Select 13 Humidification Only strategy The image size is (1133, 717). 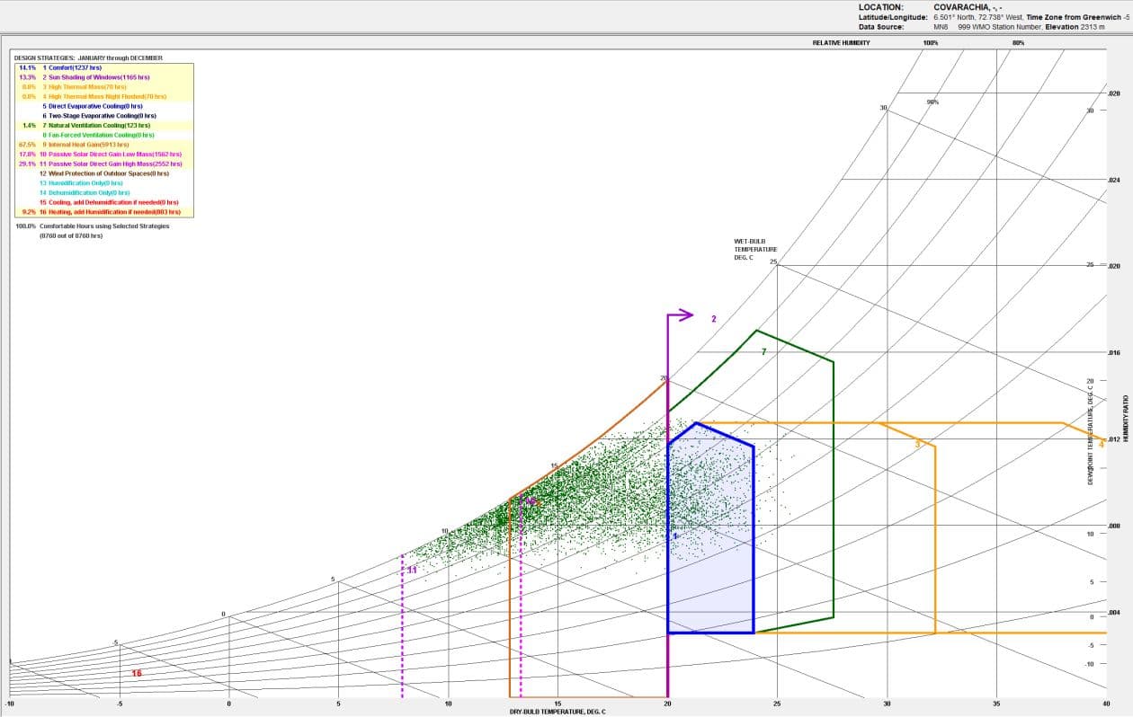pyautogui.click(x=81, y=183)
